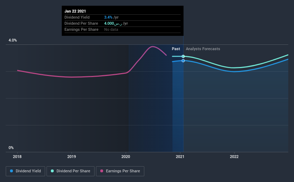Click the tooltip Dividend Yield row label
The width and height of the screenshot is (294, 182).
(x=77, y=17)
